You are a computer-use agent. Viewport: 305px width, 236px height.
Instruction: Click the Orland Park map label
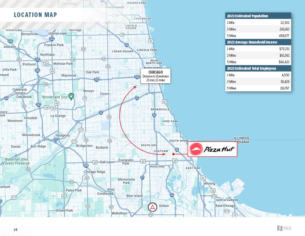64,211
